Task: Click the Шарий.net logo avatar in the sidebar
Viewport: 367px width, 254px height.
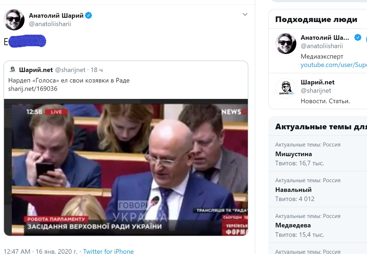Action: tap(286, 88)
